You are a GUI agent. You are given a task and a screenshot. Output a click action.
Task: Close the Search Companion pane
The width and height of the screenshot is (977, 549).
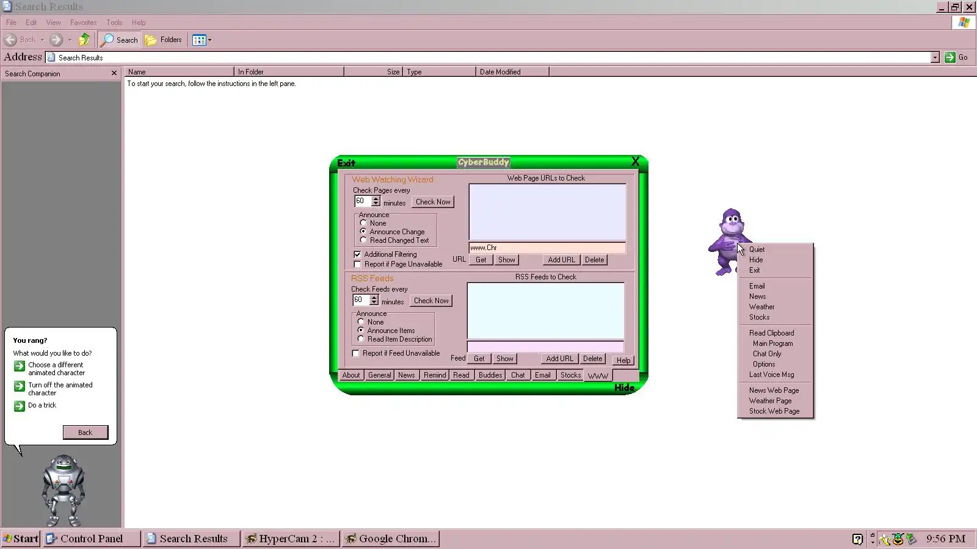tap(114, 73)
